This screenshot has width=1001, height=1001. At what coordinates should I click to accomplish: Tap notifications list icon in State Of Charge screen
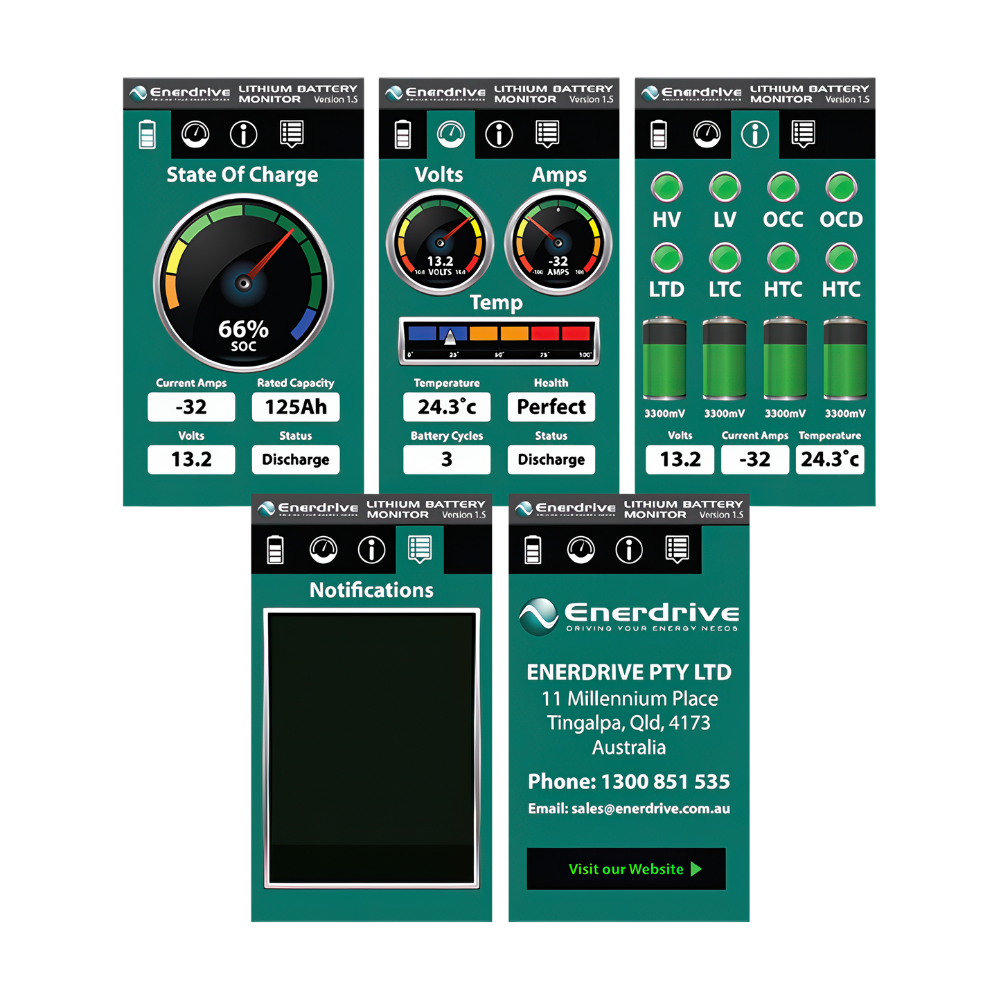tap(292, 134)
